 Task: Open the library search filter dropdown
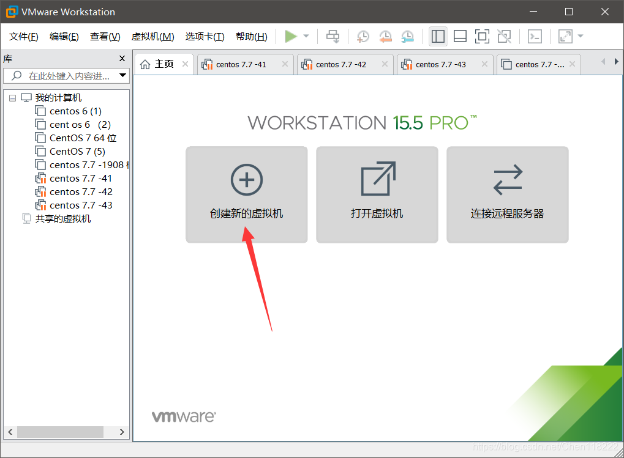[122, 75]
